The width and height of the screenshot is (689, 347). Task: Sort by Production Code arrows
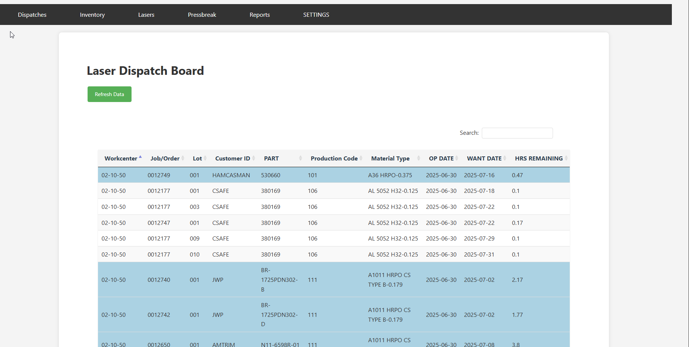point(361,158)
